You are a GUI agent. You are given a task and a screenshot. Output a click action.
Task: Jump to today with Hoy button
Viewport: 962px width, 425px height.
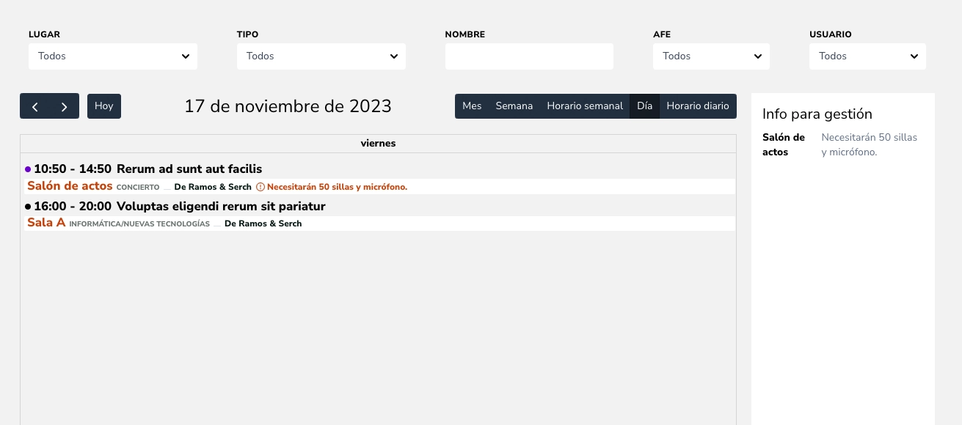[x=104, y=106]
